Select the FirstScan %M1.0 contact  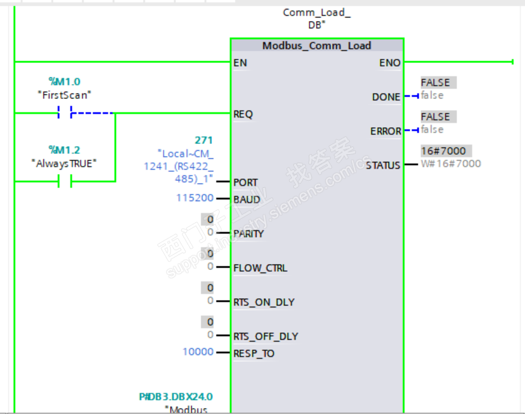tap(65, 112)
